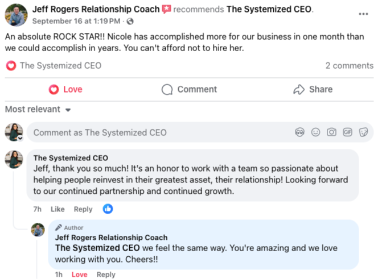Click the blue like reaction on the comment

point(108,209)
